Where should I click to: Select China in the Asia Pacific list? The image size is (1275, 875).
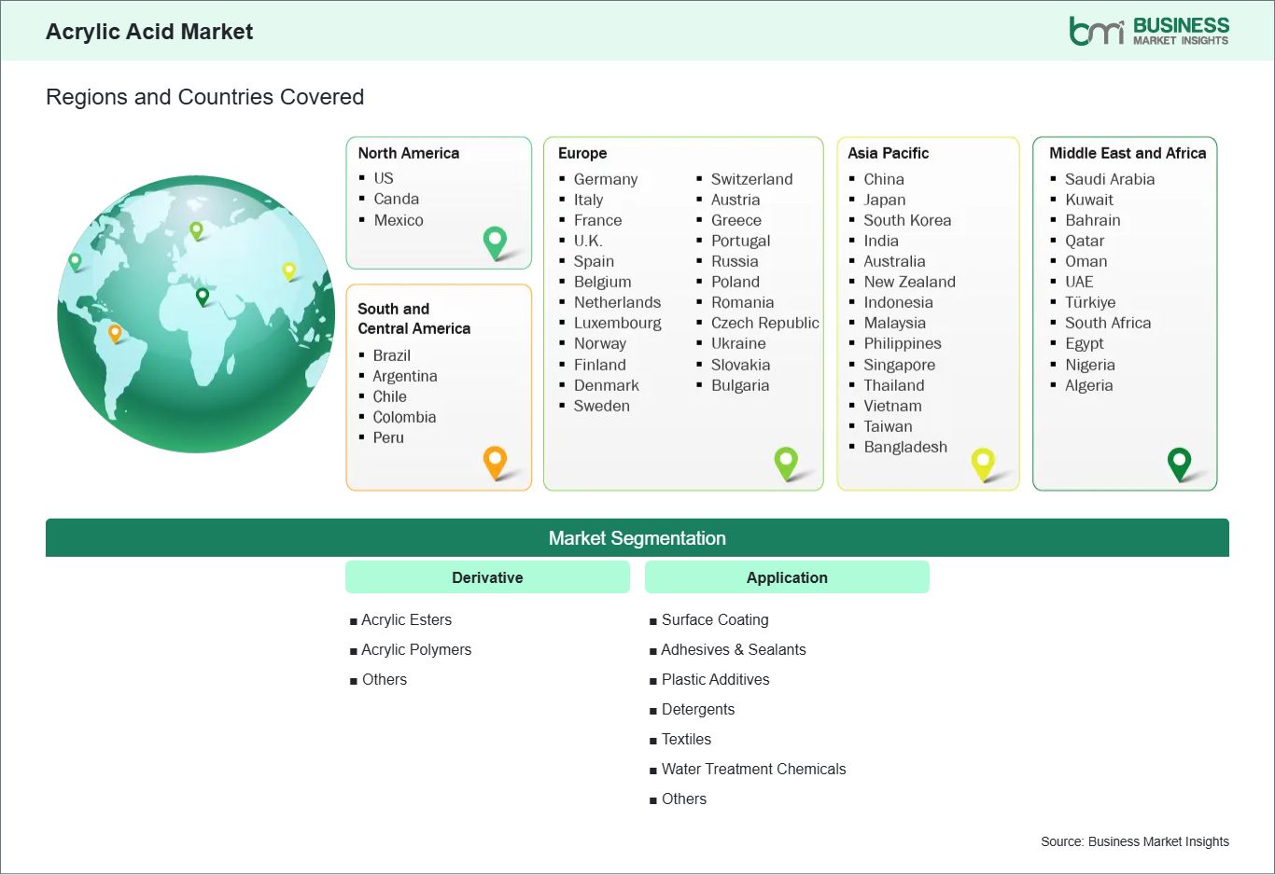click(x=882, y=179)
